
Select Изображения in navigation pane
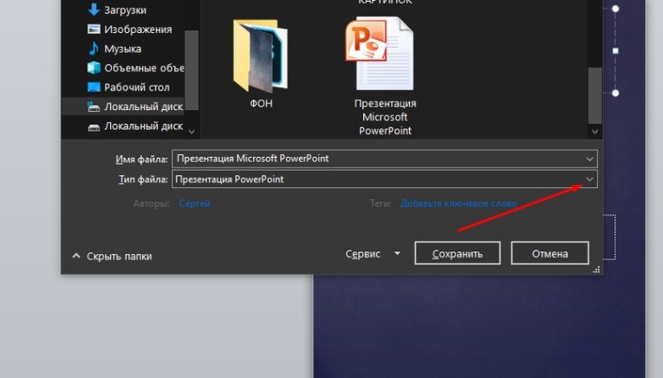coord(138,29)
